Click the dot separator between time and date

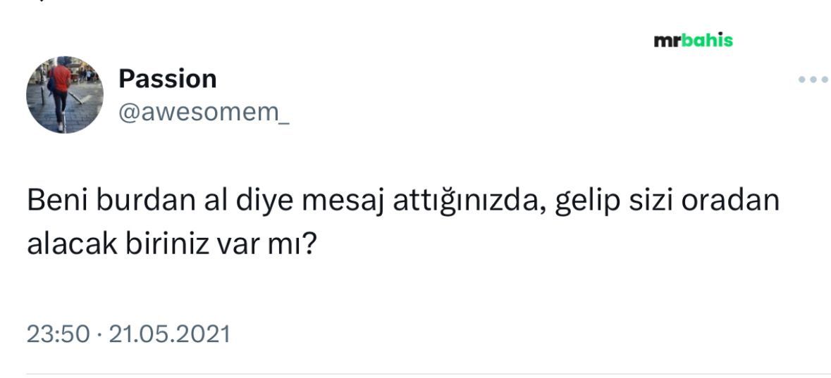tap(99, 334)
